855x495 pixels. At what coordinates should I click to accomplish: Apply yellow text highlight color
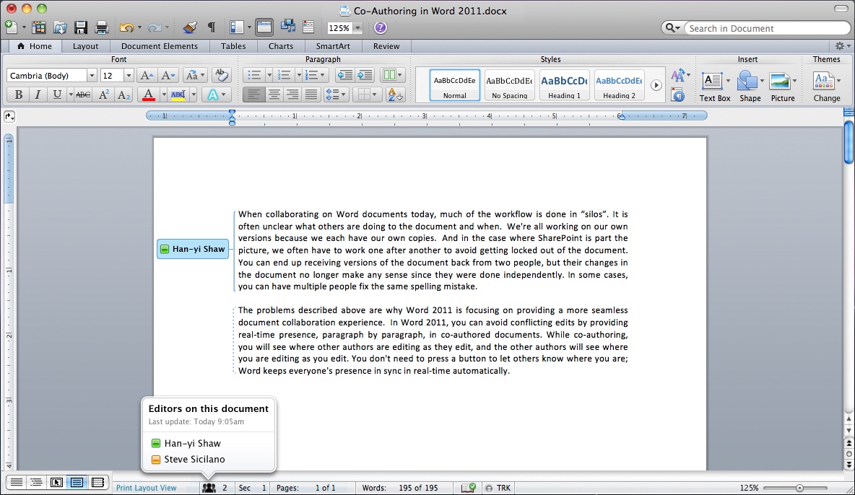pyautogui.click(x=178, y=95)
